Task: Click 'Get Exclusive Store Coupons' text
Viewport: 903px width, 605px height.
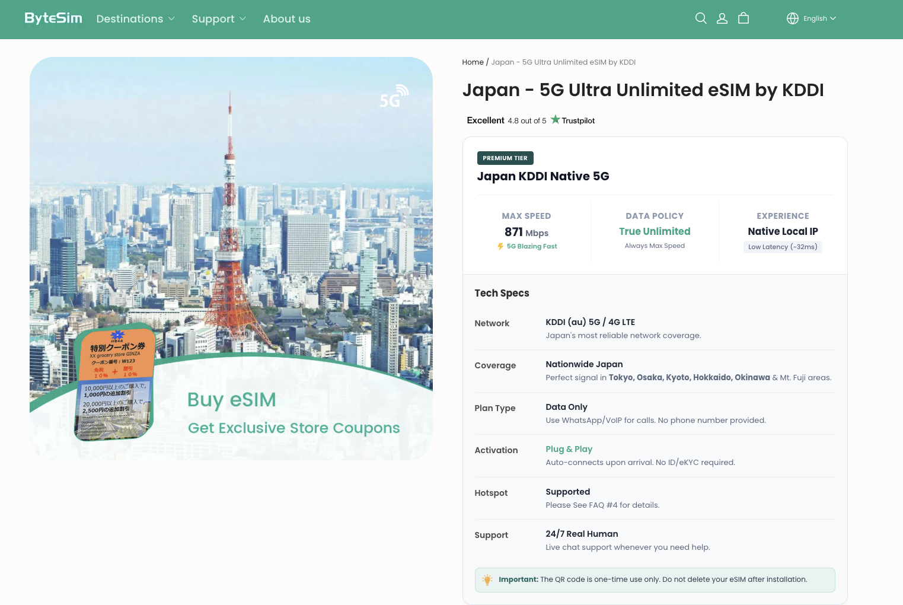Action: click(x=293, y=428)
